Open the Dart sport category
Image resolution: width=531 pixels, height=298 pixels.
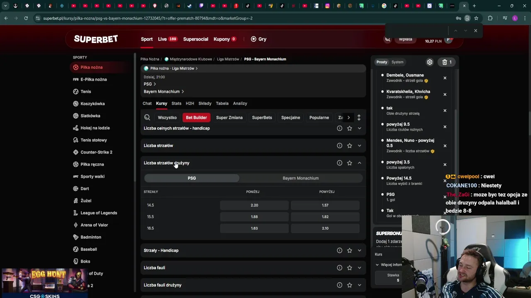tap(85, 188)
